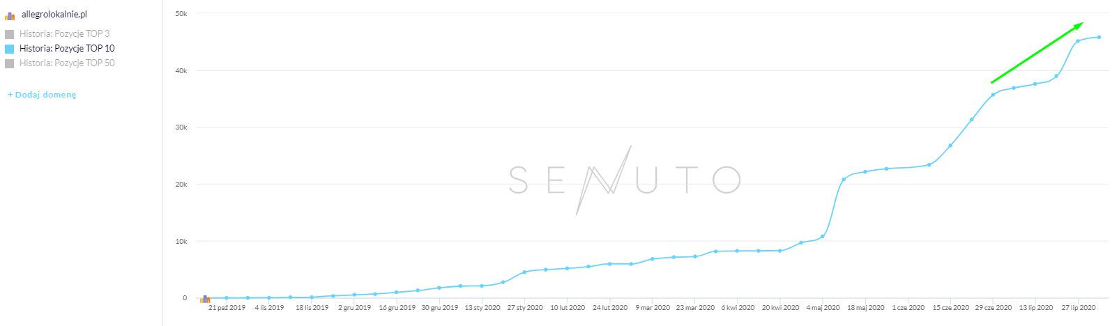Show the Historia: Pozycje TOP 50 series

pos(67,63)
